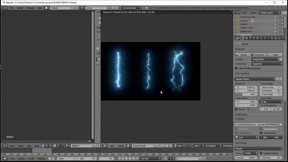Viewport: 288px width, 162px height.
Task: Open the 24 fps frame rate dropdown
Action: pyautogui.click(x=271, y=102)
